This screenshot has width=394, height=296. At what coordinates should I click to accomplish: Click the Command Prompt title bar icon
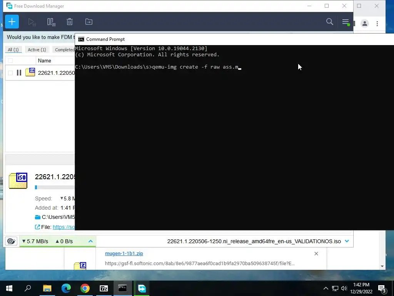pyautogui.click(x=81, y=39)
